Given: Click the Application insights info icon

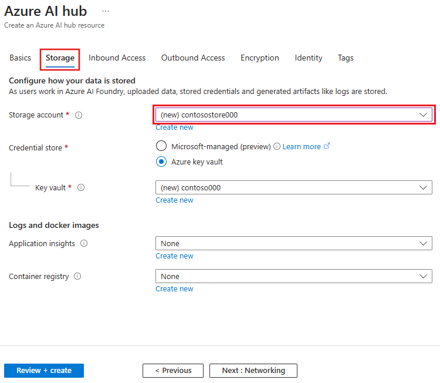Looking at the screenshot, I should (84, 243).
